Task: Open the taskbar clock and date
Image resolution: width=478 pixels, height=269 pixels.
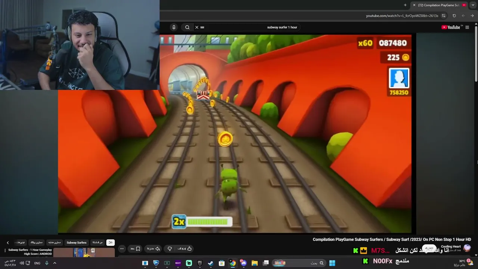Action: coord(10,263)
